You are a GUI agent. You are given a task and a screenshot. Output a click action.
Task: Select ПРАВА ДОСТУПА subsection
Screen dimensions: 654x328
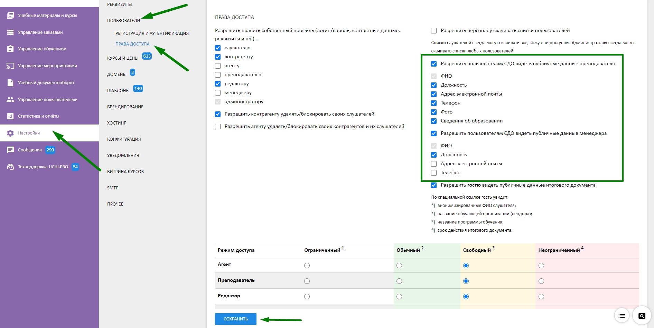coord(132,44)
